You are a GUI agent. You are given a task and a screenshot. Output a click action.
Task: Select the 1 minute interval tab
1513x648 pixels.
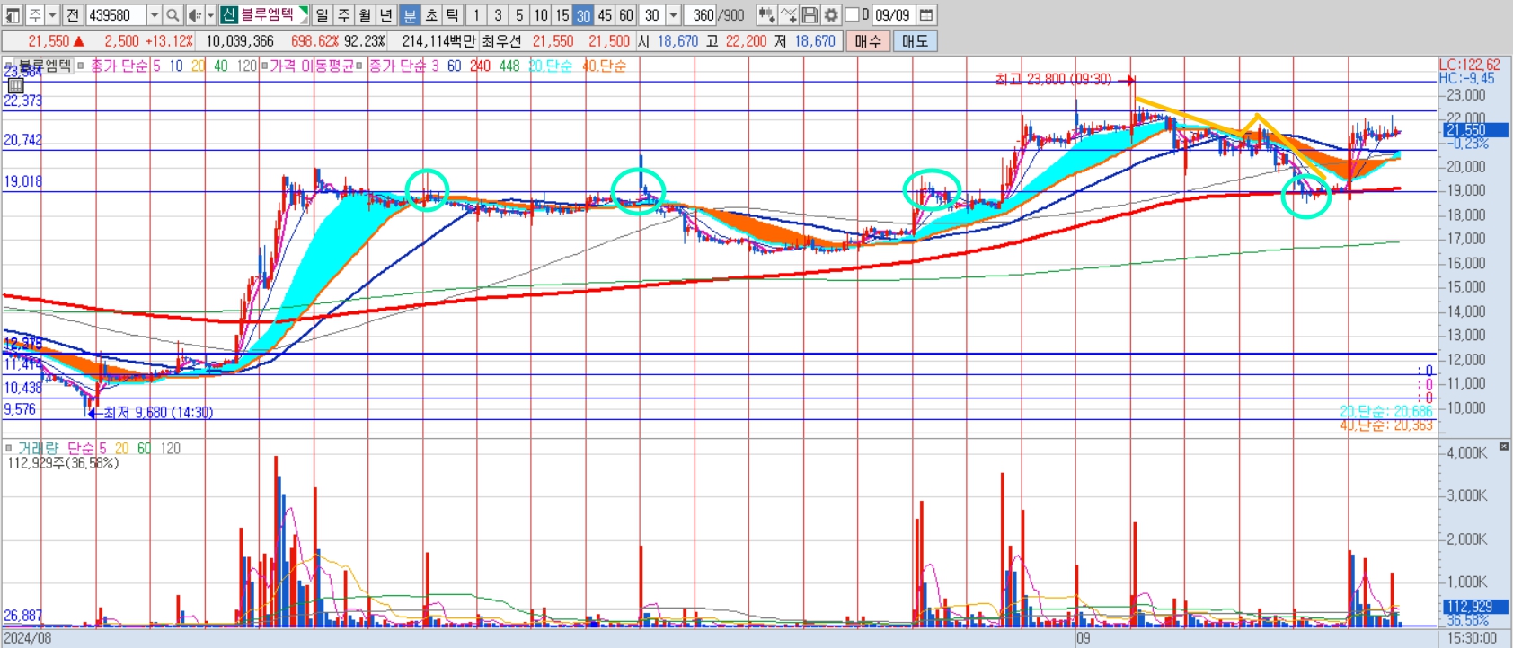pos(476,15)
